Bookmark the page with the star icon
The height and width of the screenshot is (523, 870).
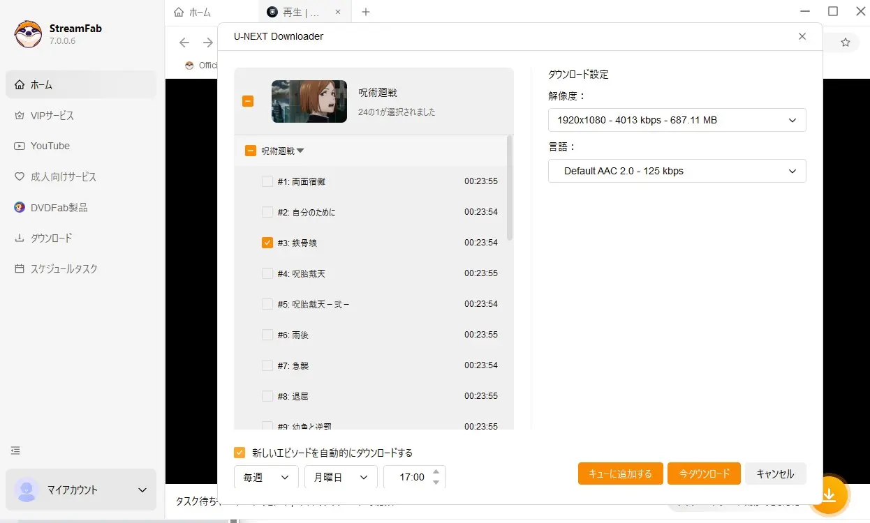pos(846,43)
